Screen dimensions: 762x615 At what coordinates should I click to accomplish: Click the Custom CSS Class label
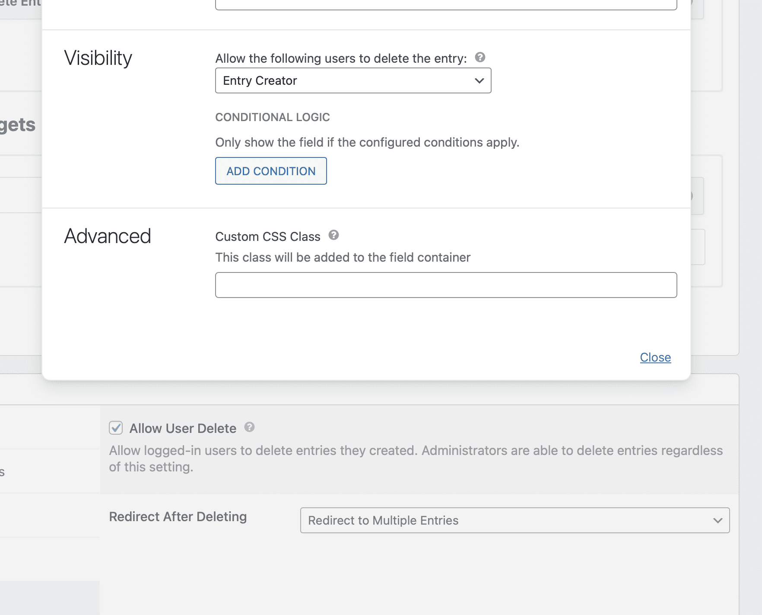[x=268, y=237]
